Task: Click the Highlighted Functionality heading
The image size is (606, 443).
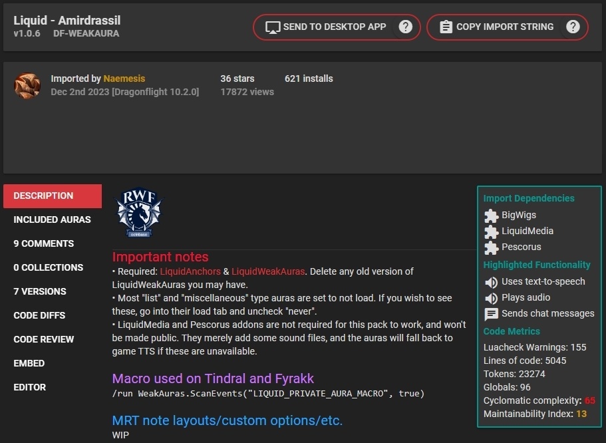Action: point(537,265)
